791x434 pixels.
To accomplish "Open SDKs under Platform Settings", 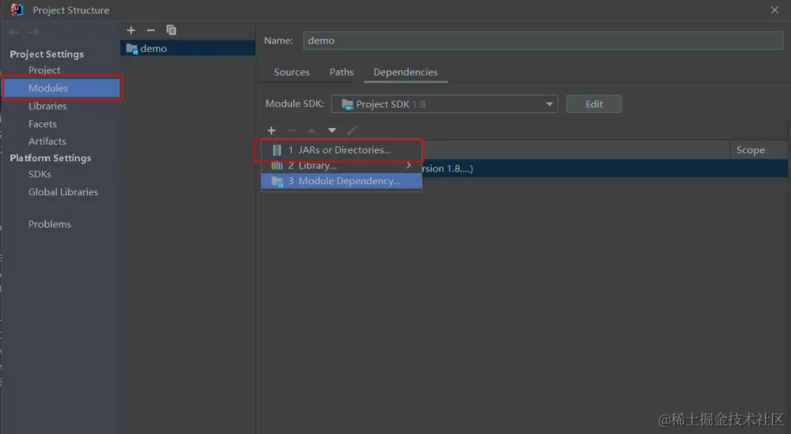I will tap(40, 174).
